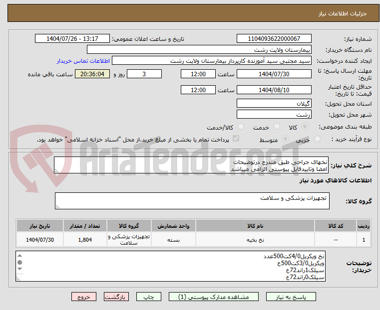Click the شرح کلی نیاز description box
The width and height of the screenshot is (380, 310).
click(191, 165)
